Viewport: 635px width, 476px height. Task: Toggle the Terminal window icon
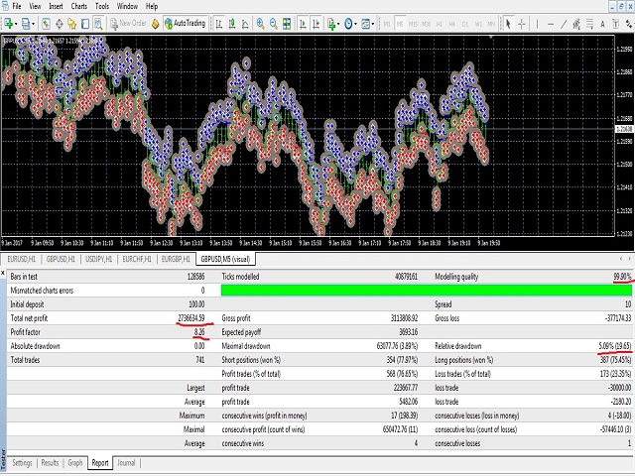click(85, 24)
